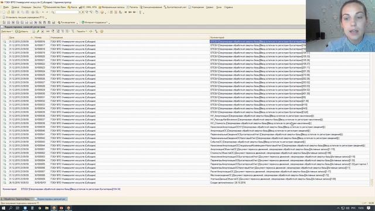375x211 pixels.
Task: Open the Перейти dropdown
Action: pos(81,31)
